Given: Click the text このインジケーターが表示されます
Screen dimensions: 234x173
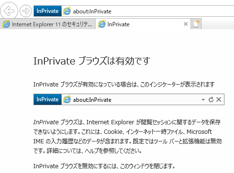Looking at the screenshot, I should click(177, 85).
